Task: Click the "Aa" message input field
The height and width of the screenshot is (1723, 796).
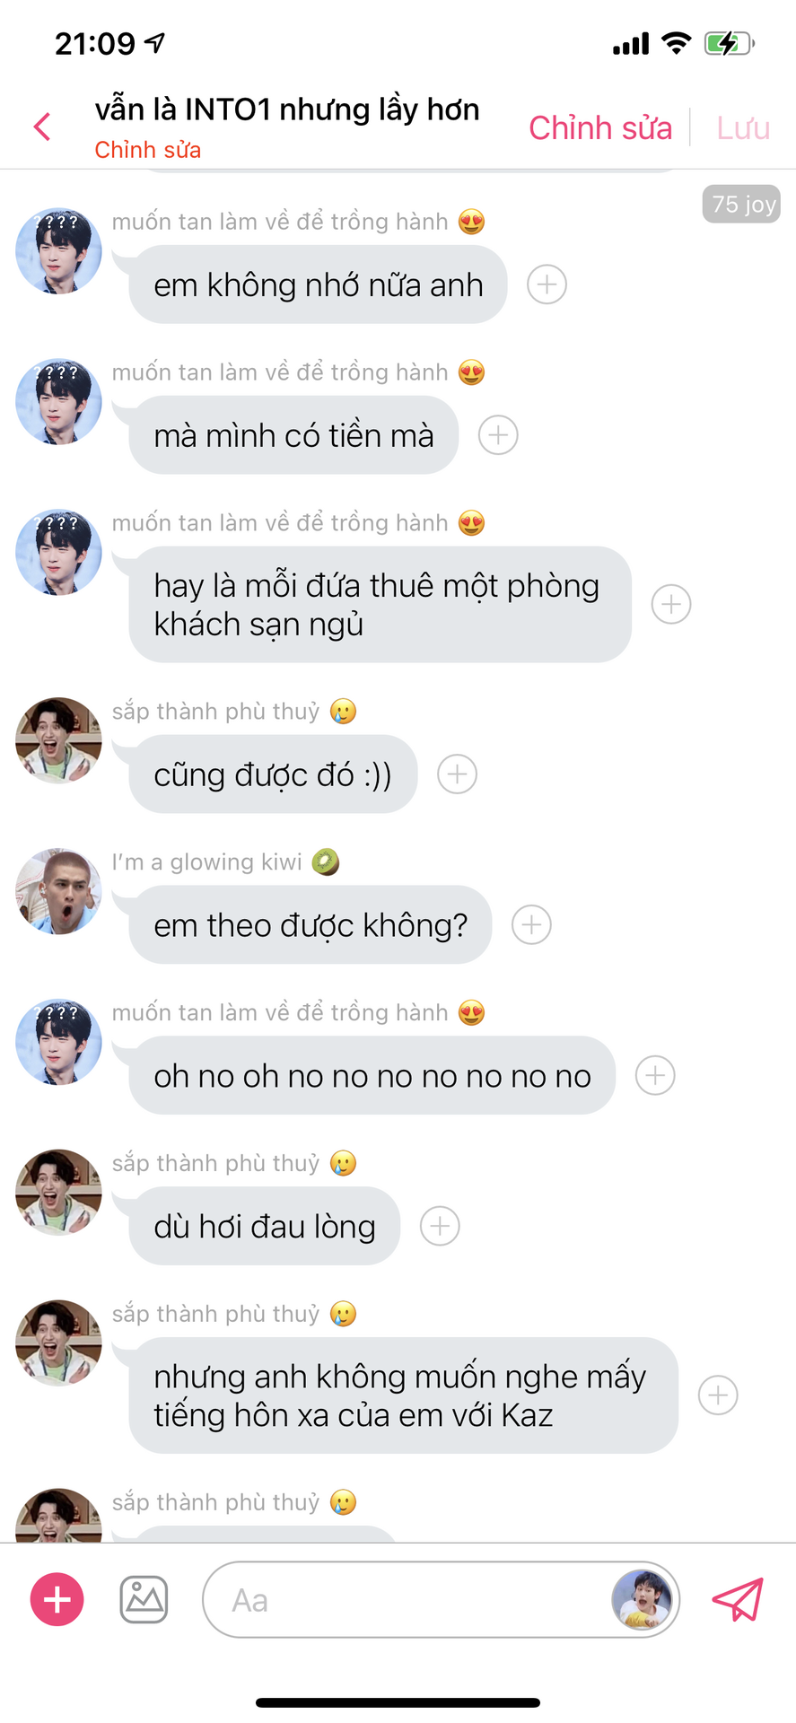Action: pos(408,1600)
